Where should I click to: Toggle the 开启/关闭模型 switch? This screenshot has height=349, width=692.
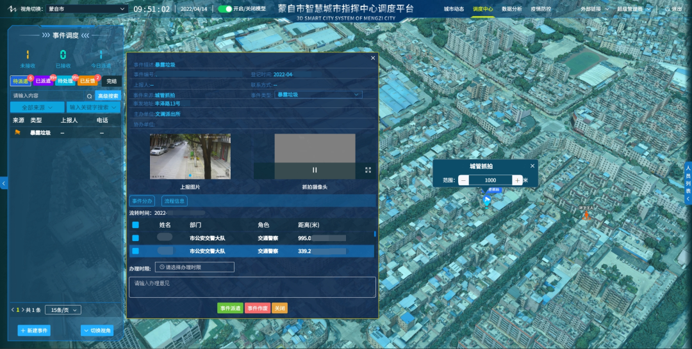tap(225, 9)
